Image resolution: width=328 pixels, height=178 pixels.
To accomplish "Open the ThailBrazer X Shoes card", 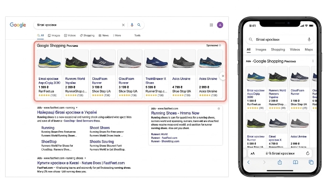I will 157,74.
